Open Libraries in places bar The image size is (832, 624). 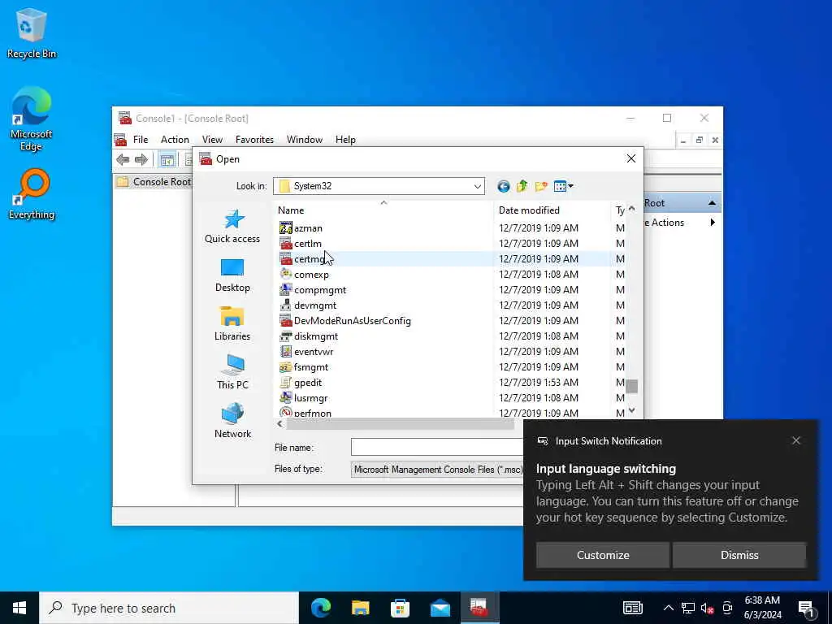[x=232, y=323]
